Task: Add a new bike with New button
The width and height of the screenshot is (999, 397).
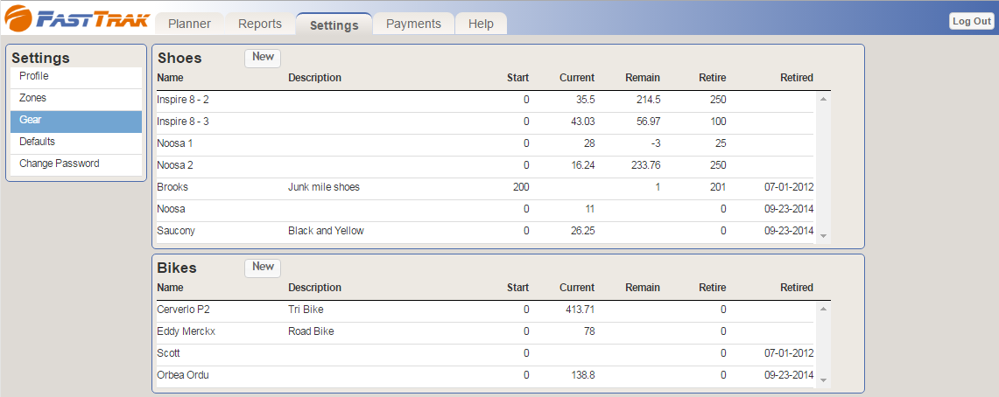Action: tap(263, 268)
